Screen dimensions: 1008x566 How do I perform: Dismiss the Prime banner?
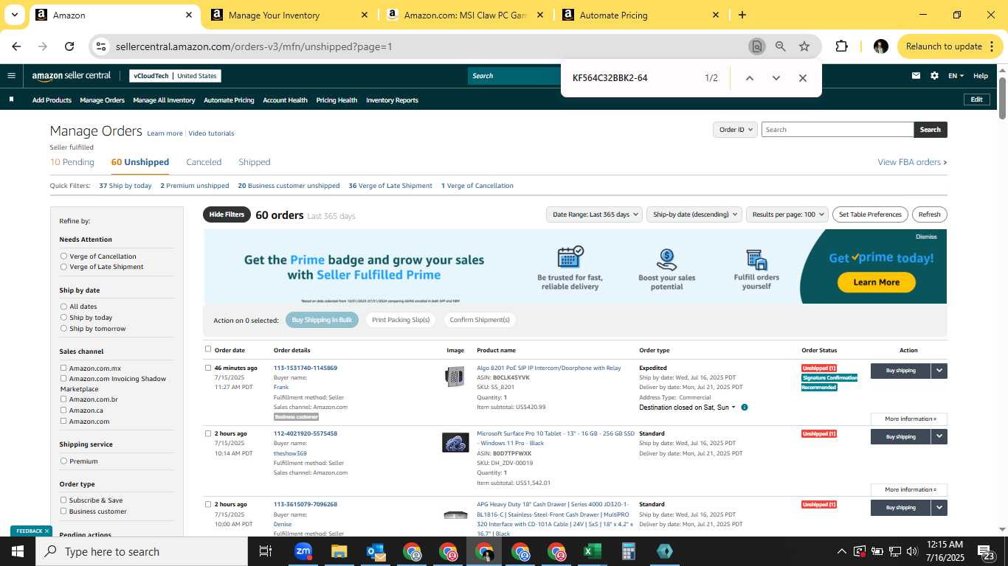pyautogui.click(x=926, y=237)
